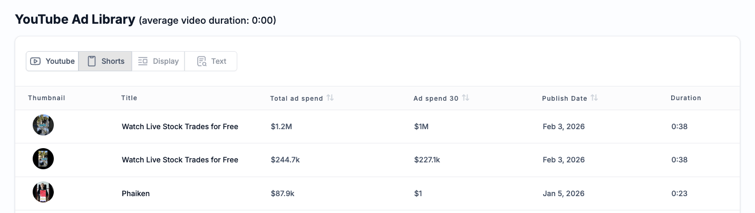
Task: Click the Title column header
Action: (129, 98)
